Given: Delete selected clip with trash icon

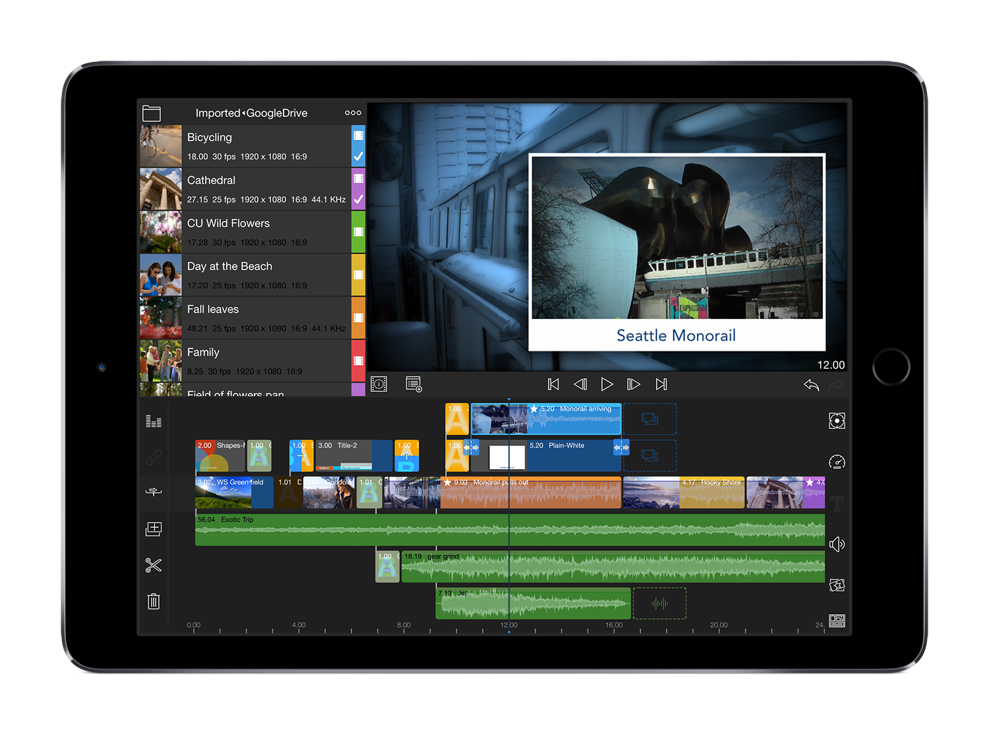Looking at the screenshot, I should [x=154, y=601].
